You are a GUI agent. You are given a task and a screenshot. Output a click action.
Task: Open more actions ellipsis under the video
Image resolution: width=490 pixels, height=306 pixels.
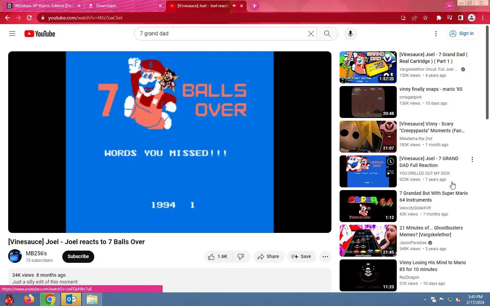325,257
